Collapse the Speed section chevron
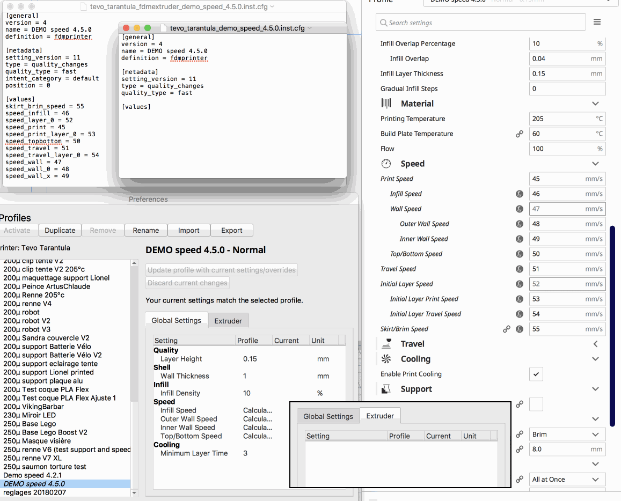Image resolution: width=621 pixels, height=501 pixels. coord(595,164)
